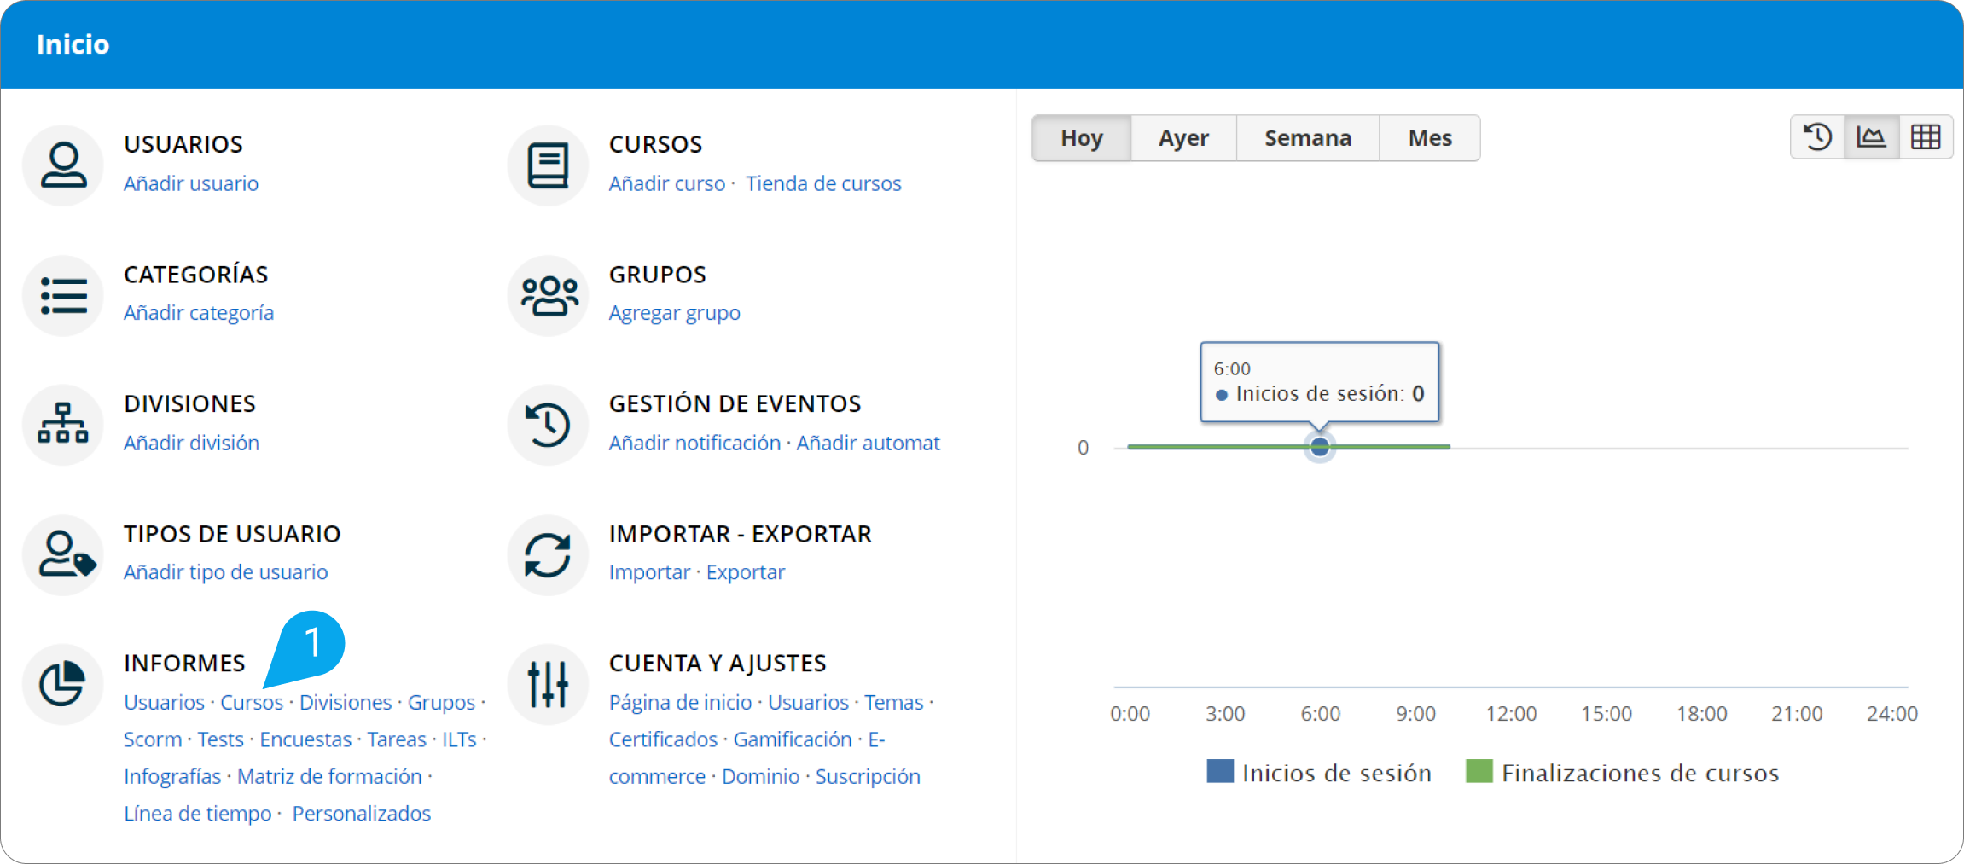Open Usuarios report under Informes
Image resolution: width=1964 pixels, height=864 pixels.
[164, 702]
